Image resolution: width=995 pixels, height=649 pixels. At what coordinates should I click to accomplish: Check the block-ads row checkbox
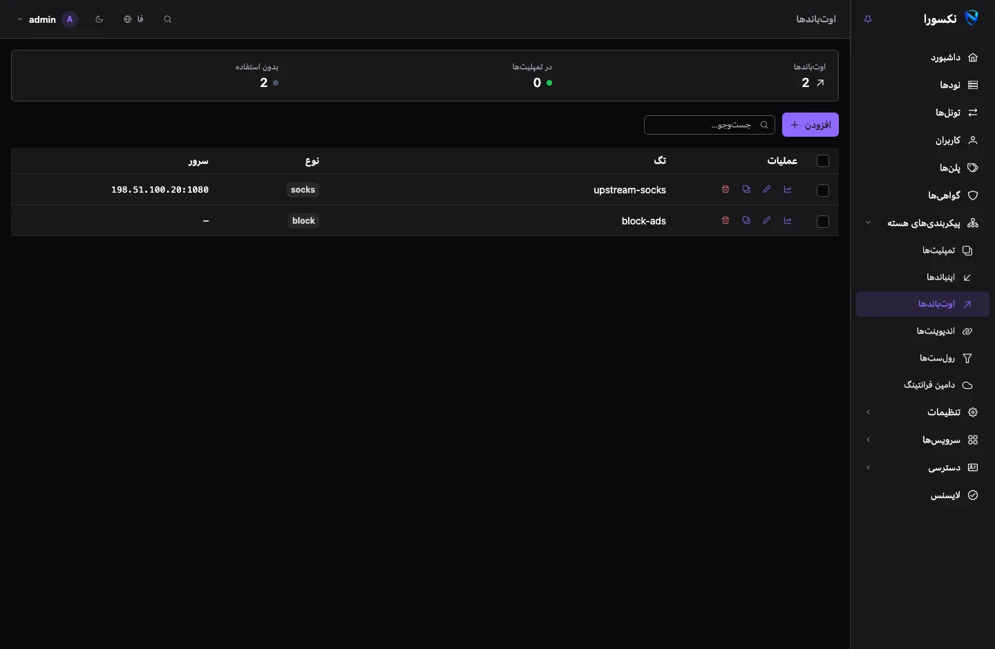[823, 222]
